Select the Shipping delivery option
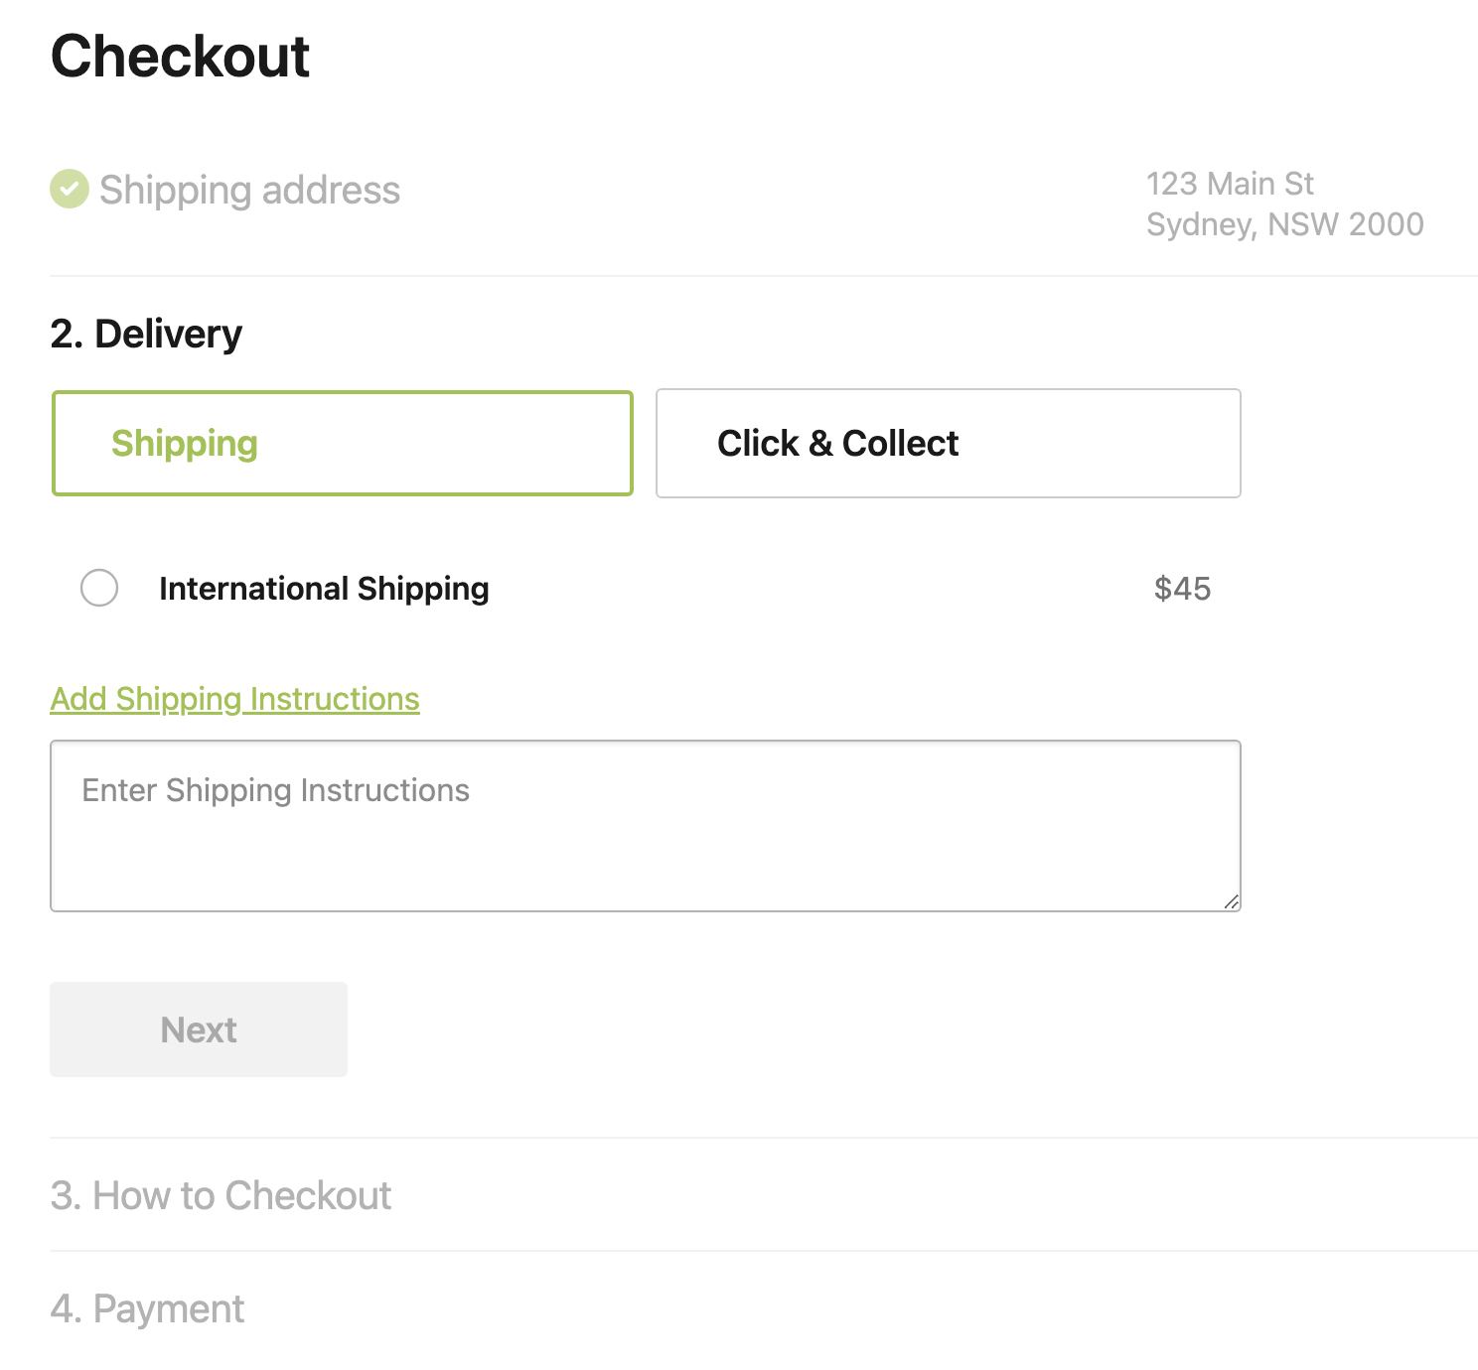The width and height of the screenshot is (1478, 1370). point(343,443)
